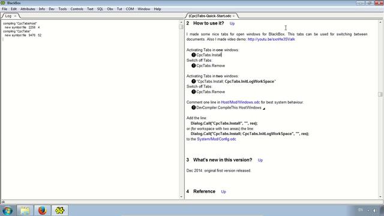Open the Attributes menu
The height and width of the screenshot is (216, 384).
28,9
